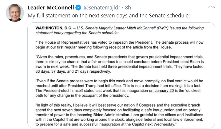Open Leader McConnell's profile photo
221x129 pixels.
[x=15, y=13]
